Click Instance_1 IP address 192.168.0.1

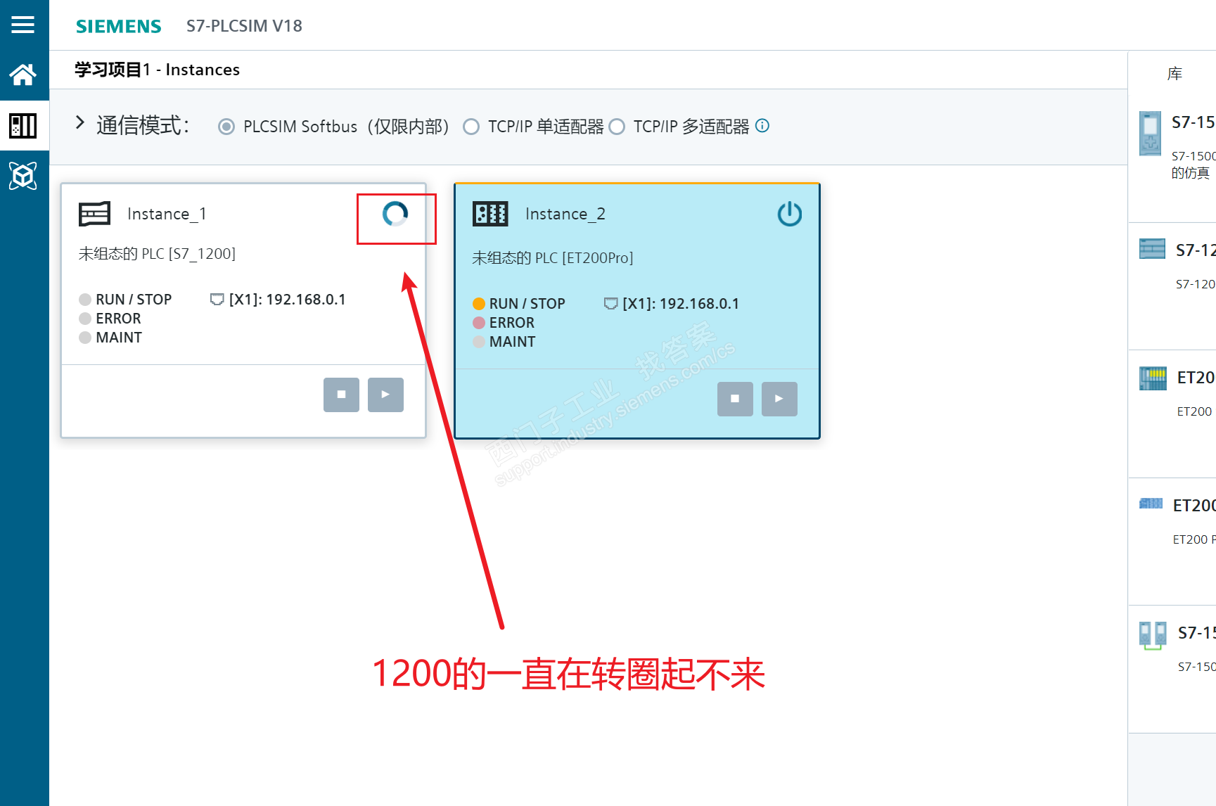[306, 300]
